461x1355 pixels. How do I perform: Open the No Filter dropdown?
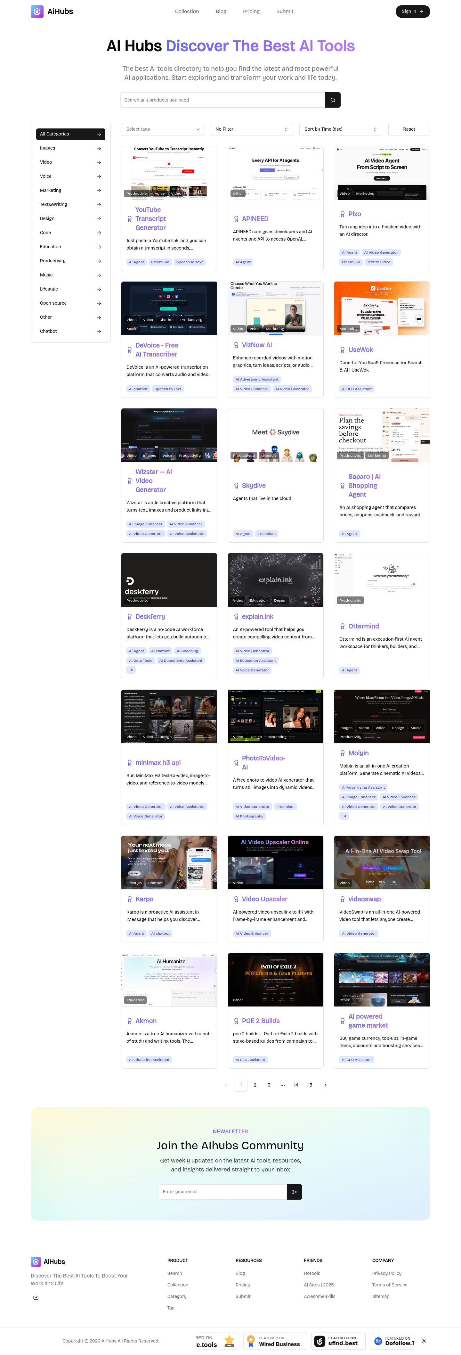pyautogui.click(x=252, y=129)
